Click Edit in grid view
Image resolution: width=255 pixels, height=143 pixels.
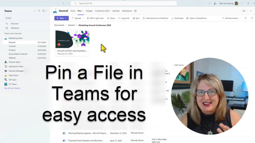tap(95, 18)
